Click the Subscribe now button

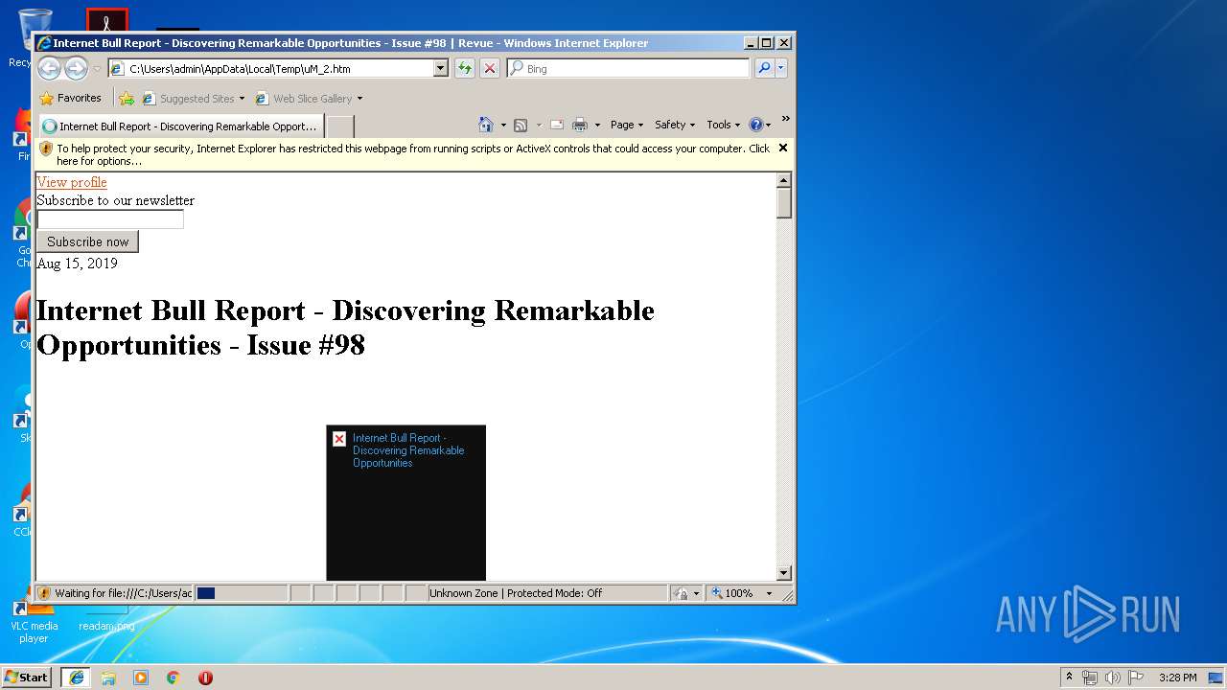[88, 241]
